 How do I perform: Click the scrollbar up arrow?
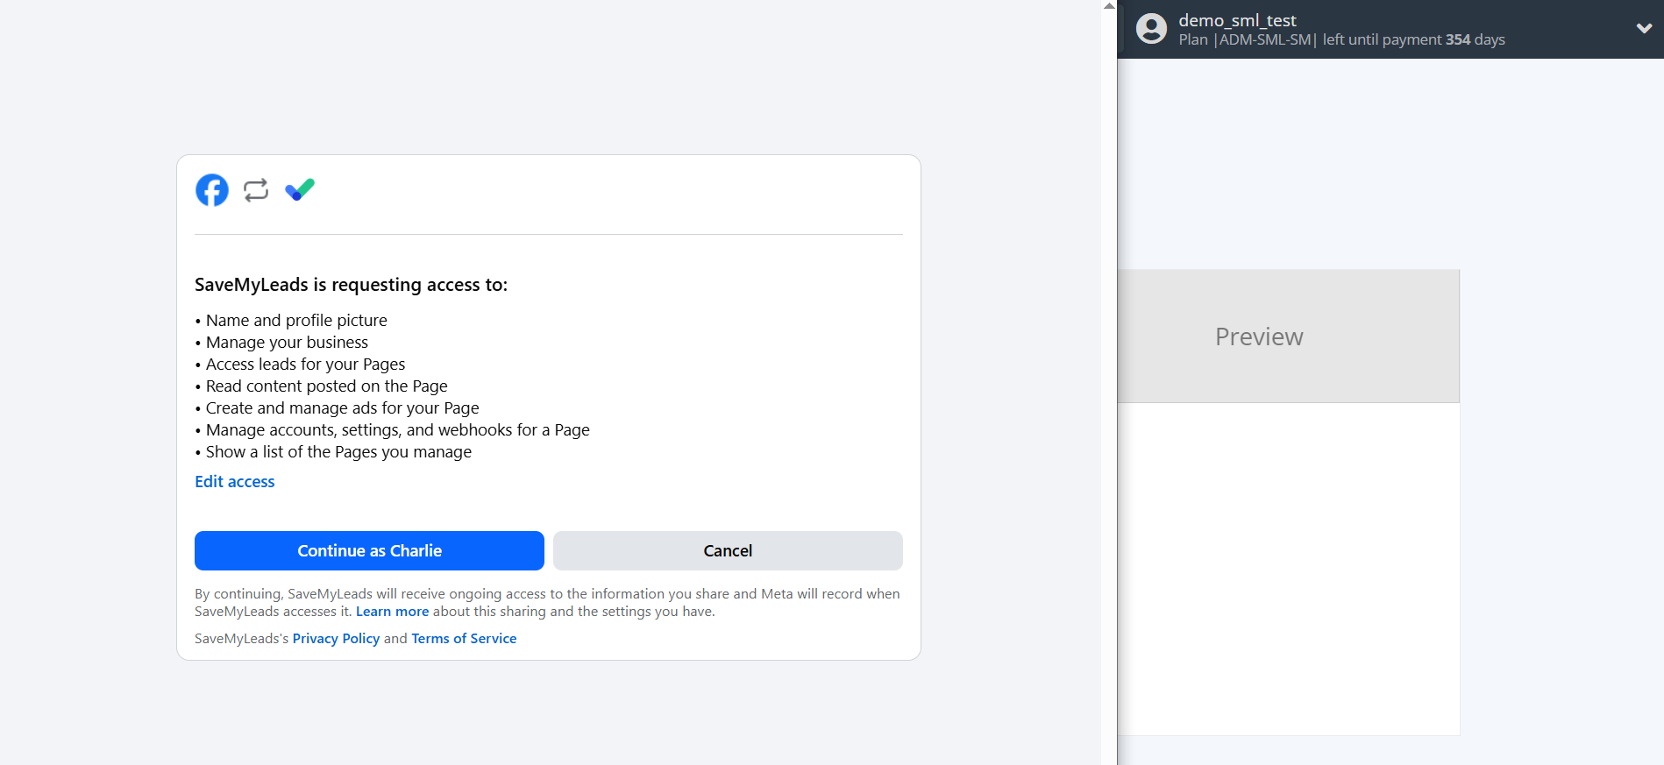[1109, 5]
